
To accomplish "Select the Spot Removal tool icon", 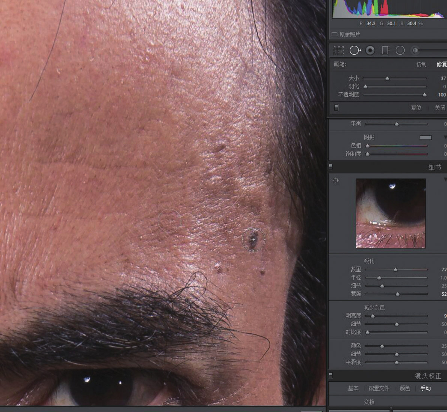I will coord(355,50).
